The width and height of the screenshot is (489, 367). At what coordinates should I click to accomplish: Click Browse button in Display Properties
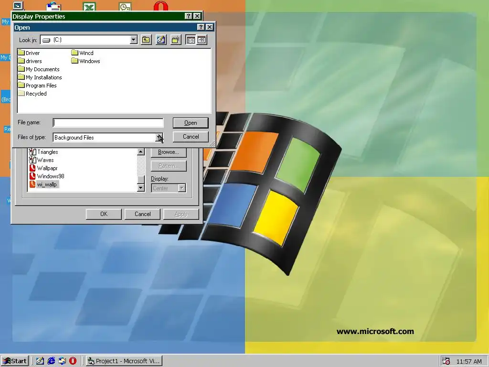tap(169, 152)
